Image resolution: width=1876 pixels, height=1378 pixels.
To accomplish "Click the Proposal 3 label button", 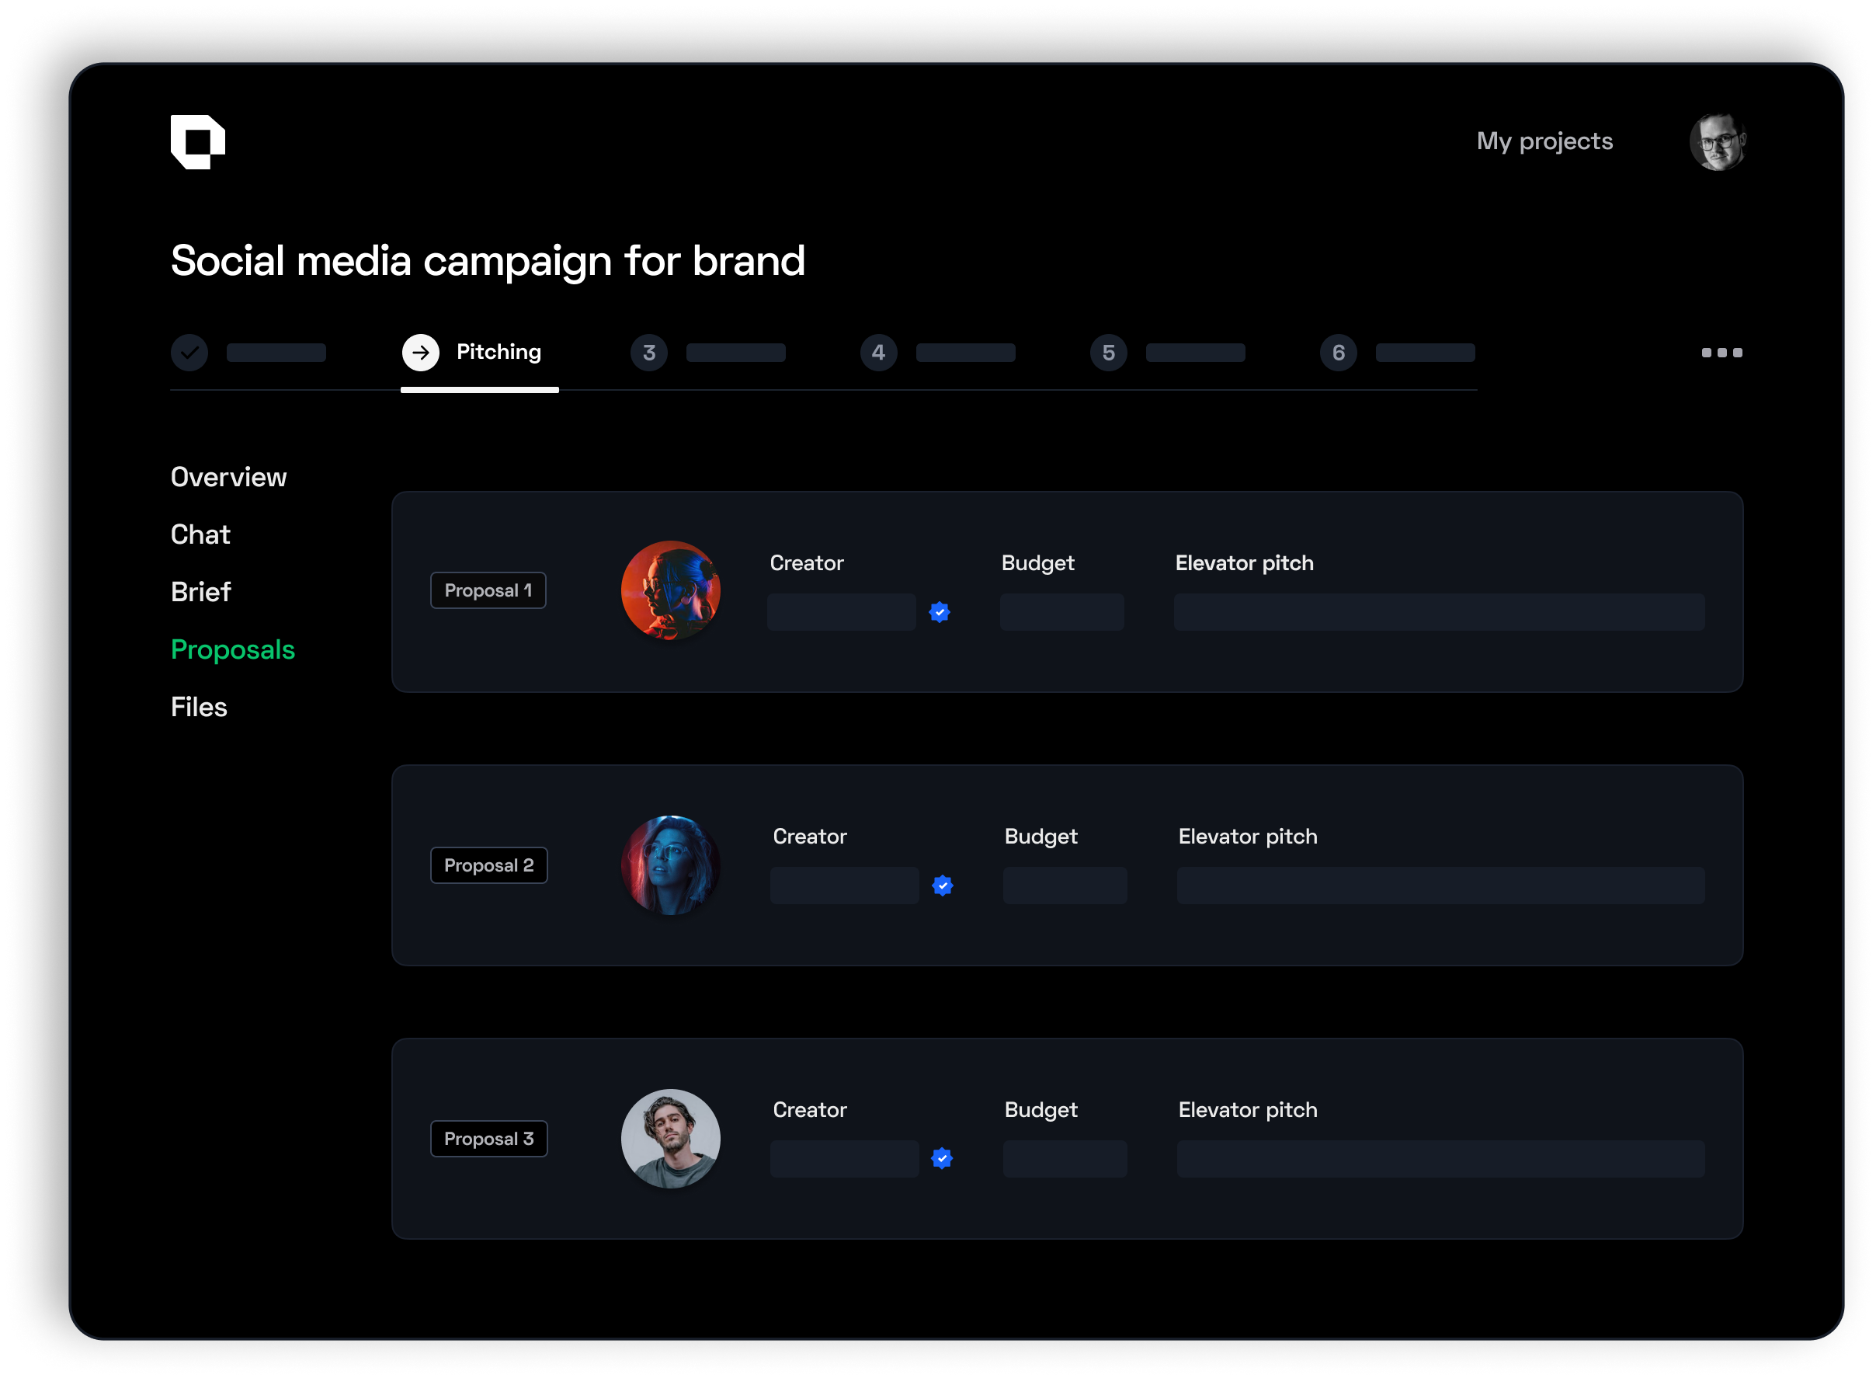I will 488,1139.
